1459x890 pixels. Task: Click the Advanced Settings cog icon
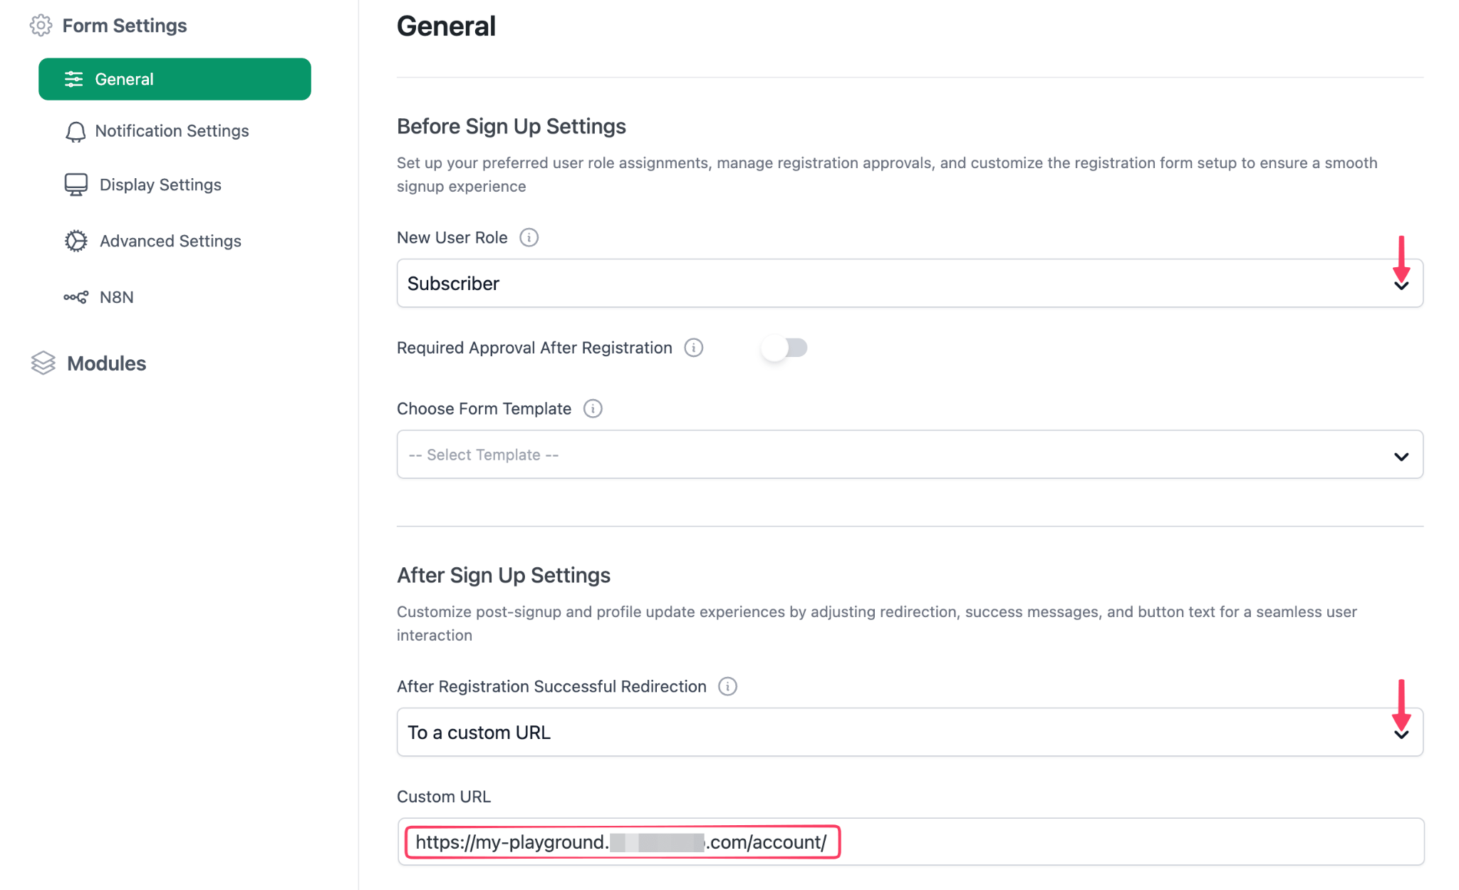click(76, 241)
